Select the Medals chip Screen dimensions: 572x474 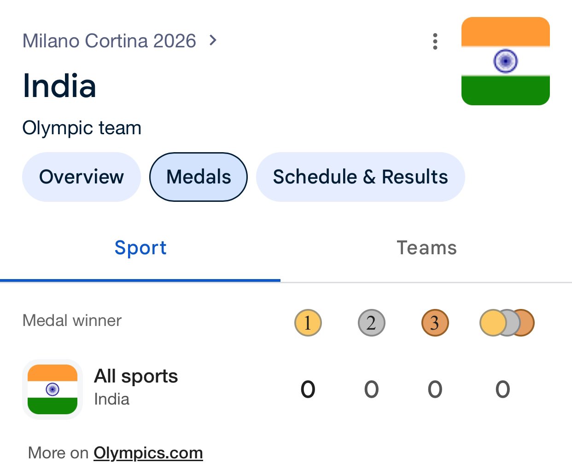click(198, 177)
